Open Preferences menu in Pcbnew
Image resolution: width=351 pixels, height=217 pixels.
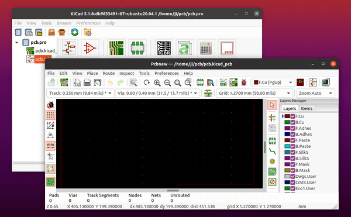tap(167, 73)
